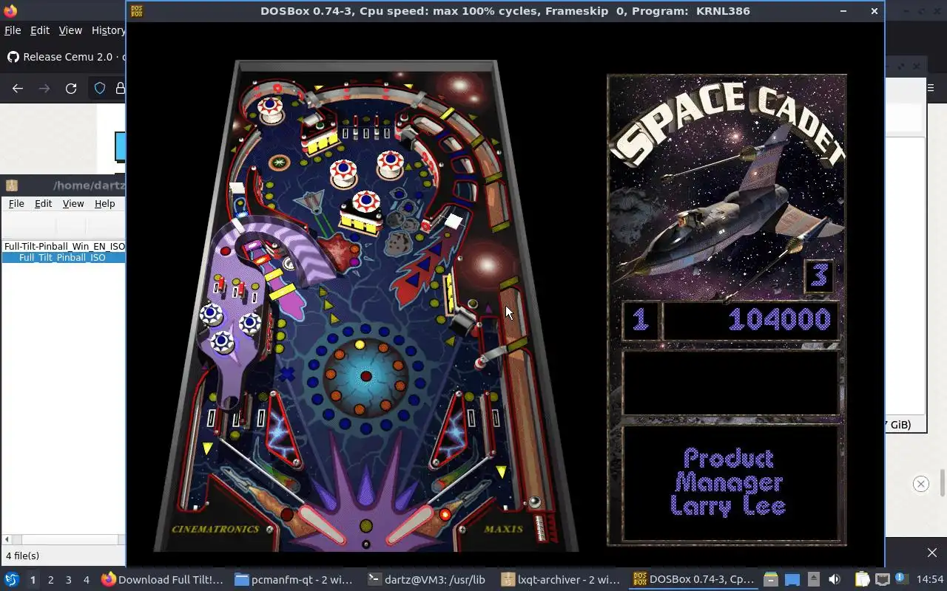Open the application menu launcher in the taskbar
The width and height of the screenshot is (947, 591).
[11, 580]
